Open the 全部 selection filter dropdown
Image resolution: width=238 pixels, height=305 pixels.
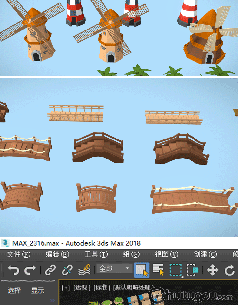114,269
